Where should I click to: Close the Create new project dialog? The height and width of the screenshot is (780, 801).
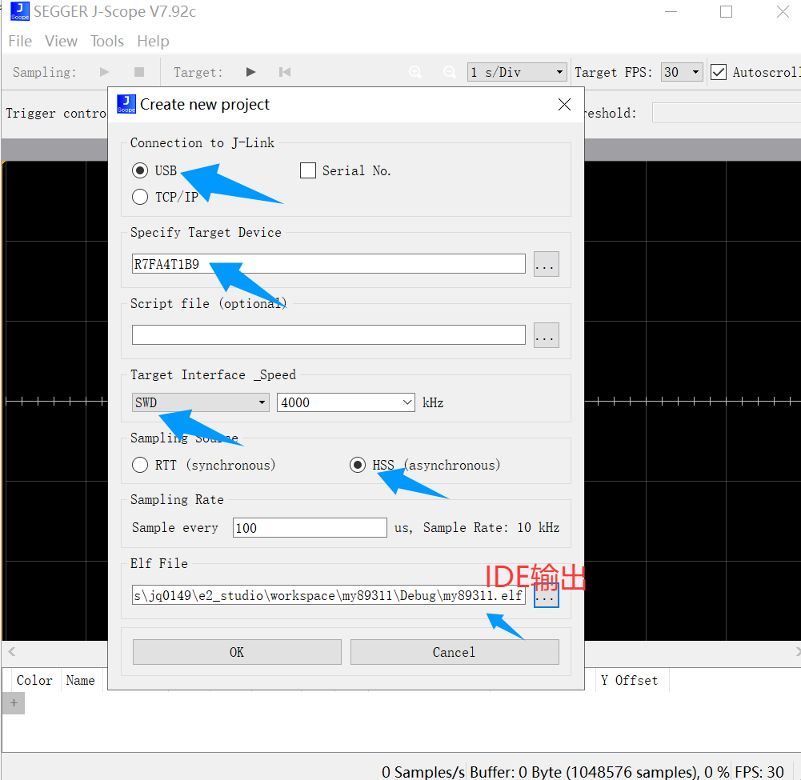click(564, 104)
